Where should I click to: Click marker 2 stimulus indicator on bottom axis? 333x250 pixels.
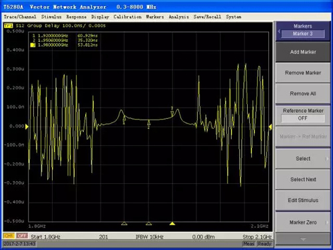tap(149, 223)
